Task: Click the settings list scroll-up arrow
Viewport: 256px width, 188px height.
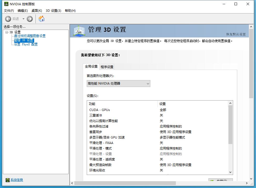Action: 230,103
